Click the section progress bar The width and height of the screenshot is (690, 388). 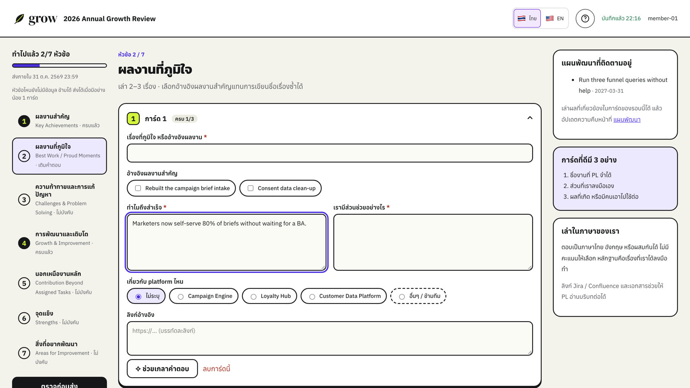point(60,66)
